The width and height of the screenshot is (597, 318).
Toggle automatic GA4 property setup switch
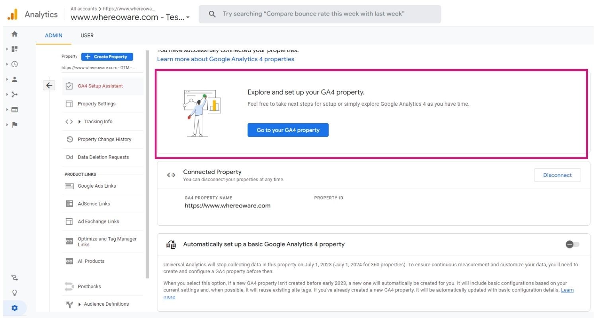[x=573, y=244]
